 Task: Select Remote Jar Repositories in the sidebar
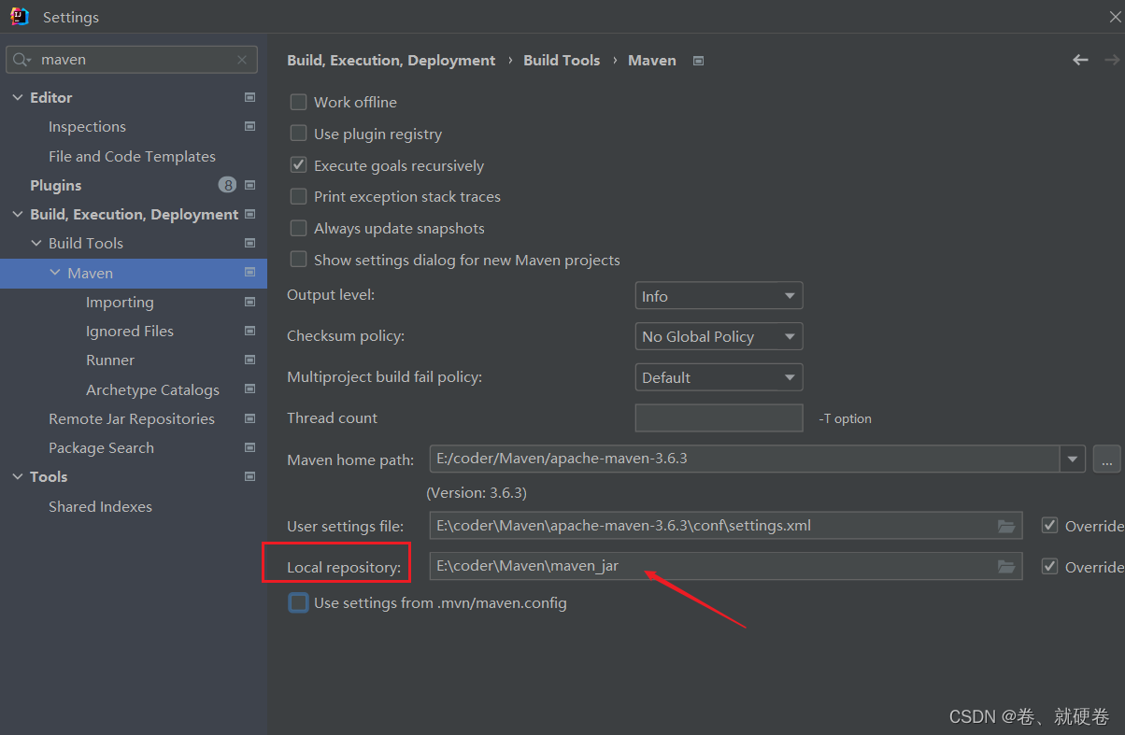tap(132, 418)
